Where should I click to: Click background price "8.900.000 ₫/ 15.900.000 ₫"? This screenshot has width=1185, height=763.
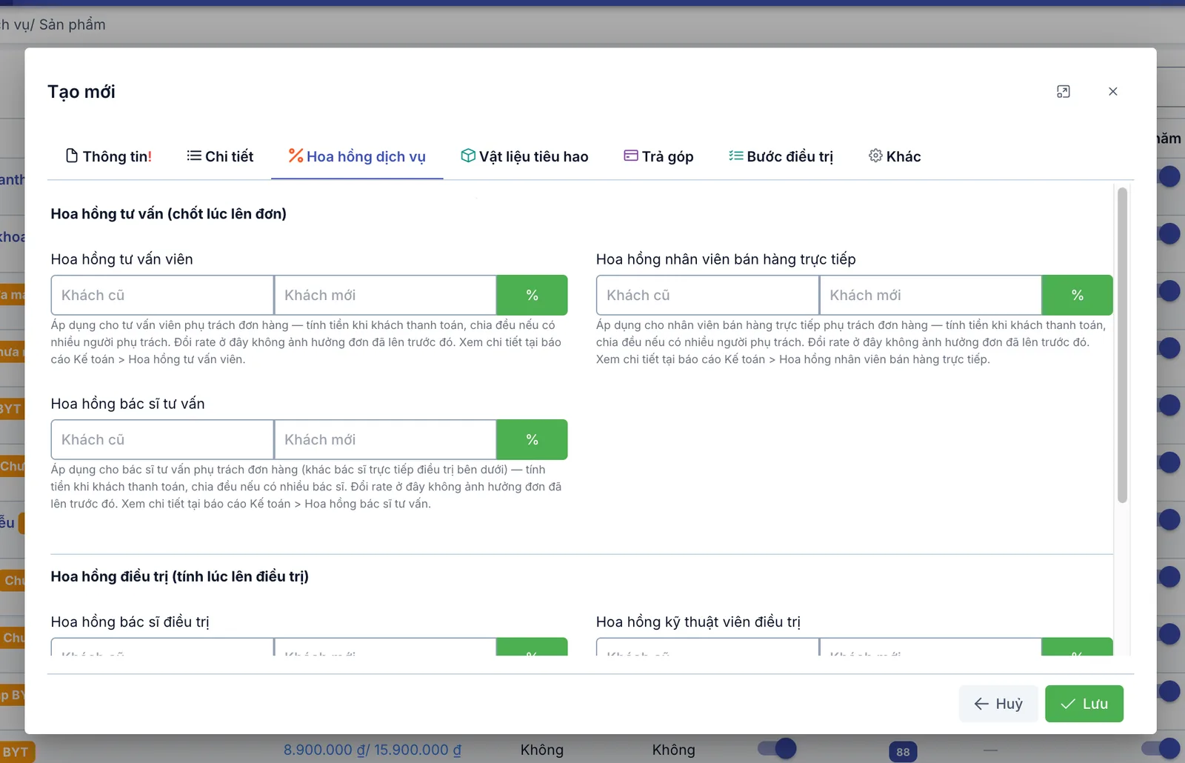pyautogui.click(x=373, y=750)
